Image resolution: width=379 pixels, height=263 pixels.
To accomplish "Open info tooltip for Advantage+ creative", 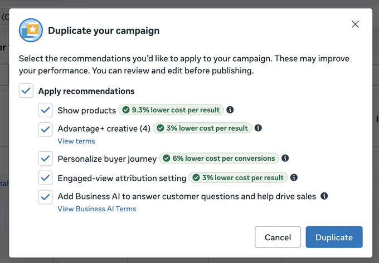I will coord(258,128).
